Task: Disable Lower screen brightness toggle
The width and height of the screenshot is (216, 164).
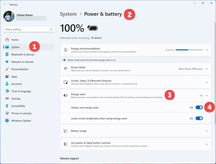Action: (199, 118)
